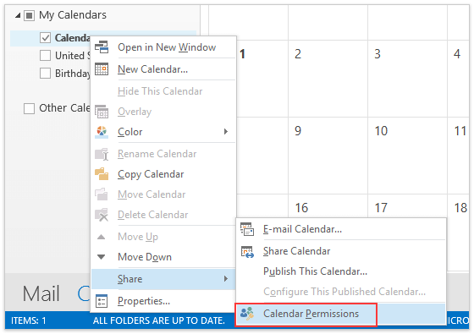Click the Move Down arrow icon
The height and width of the screenshot is (334, 474).
(x=102, y=257)
